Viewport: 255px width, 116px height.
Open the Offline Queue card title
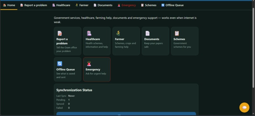[x=65, y=70]
